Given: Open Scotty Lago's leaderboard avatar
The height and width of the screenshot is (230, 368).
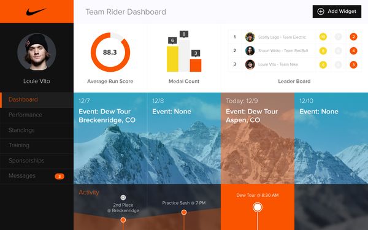Looking at the screenshot, I should click(x=250, y=37).
